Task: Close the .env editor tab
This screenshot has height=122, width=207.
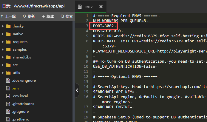Action: pyautogui.click(x=101, y=7)
